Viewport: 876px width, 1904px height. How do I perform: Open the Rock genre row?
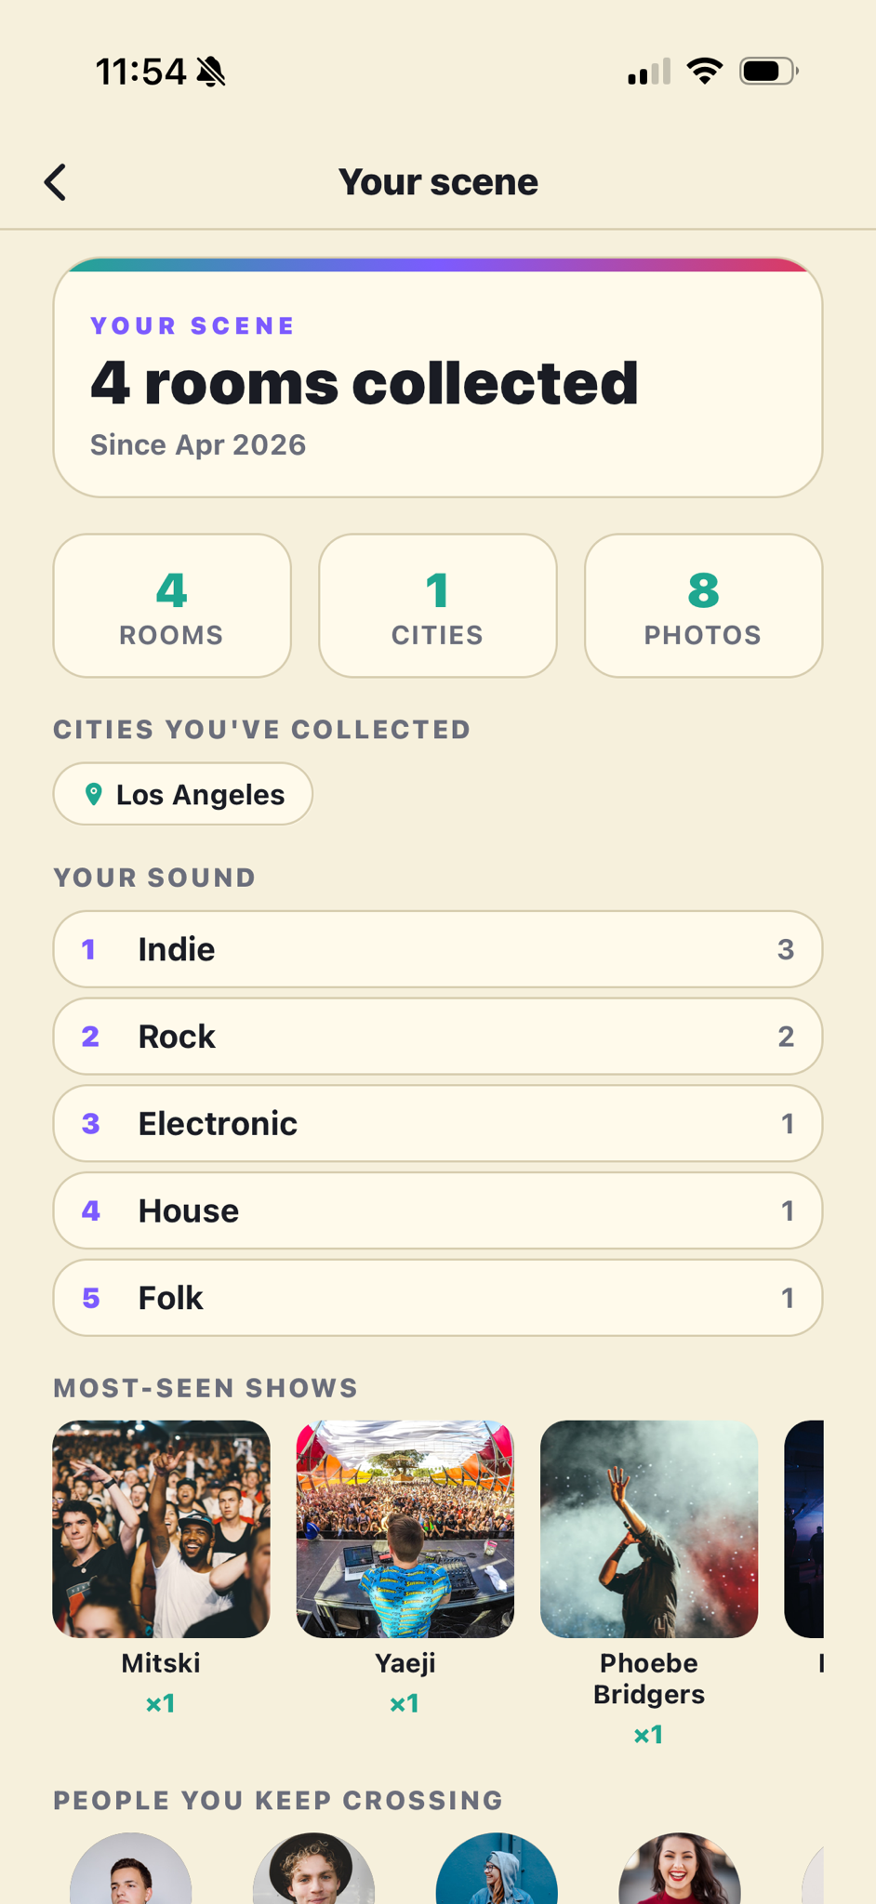click(438, 1037)
